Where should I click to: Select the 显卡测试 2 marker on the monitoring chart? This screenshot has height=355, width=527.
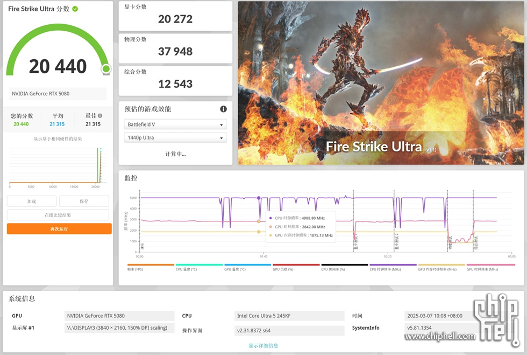[x=397, y=242]
